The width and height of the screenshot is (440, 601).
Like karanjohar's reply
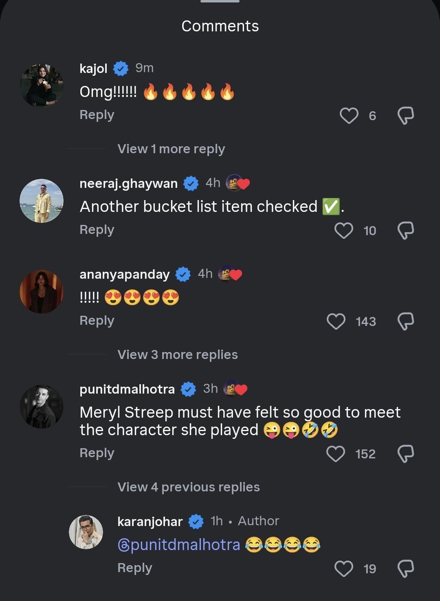point(343,568)
